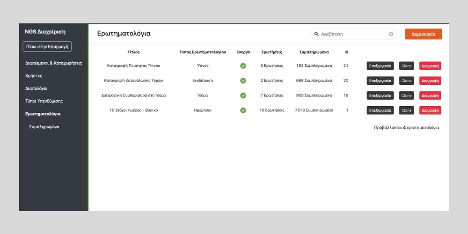This screenshot has height=234, width=468.
Task: Toggle active checkmark for Καταγραφή Κατανάλωσης Υγρών
Action: pos(243,80)
